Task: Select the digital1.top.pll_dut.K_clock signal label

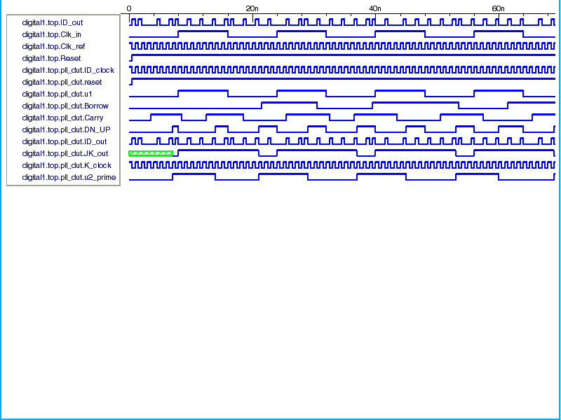Action: (67, 165)
